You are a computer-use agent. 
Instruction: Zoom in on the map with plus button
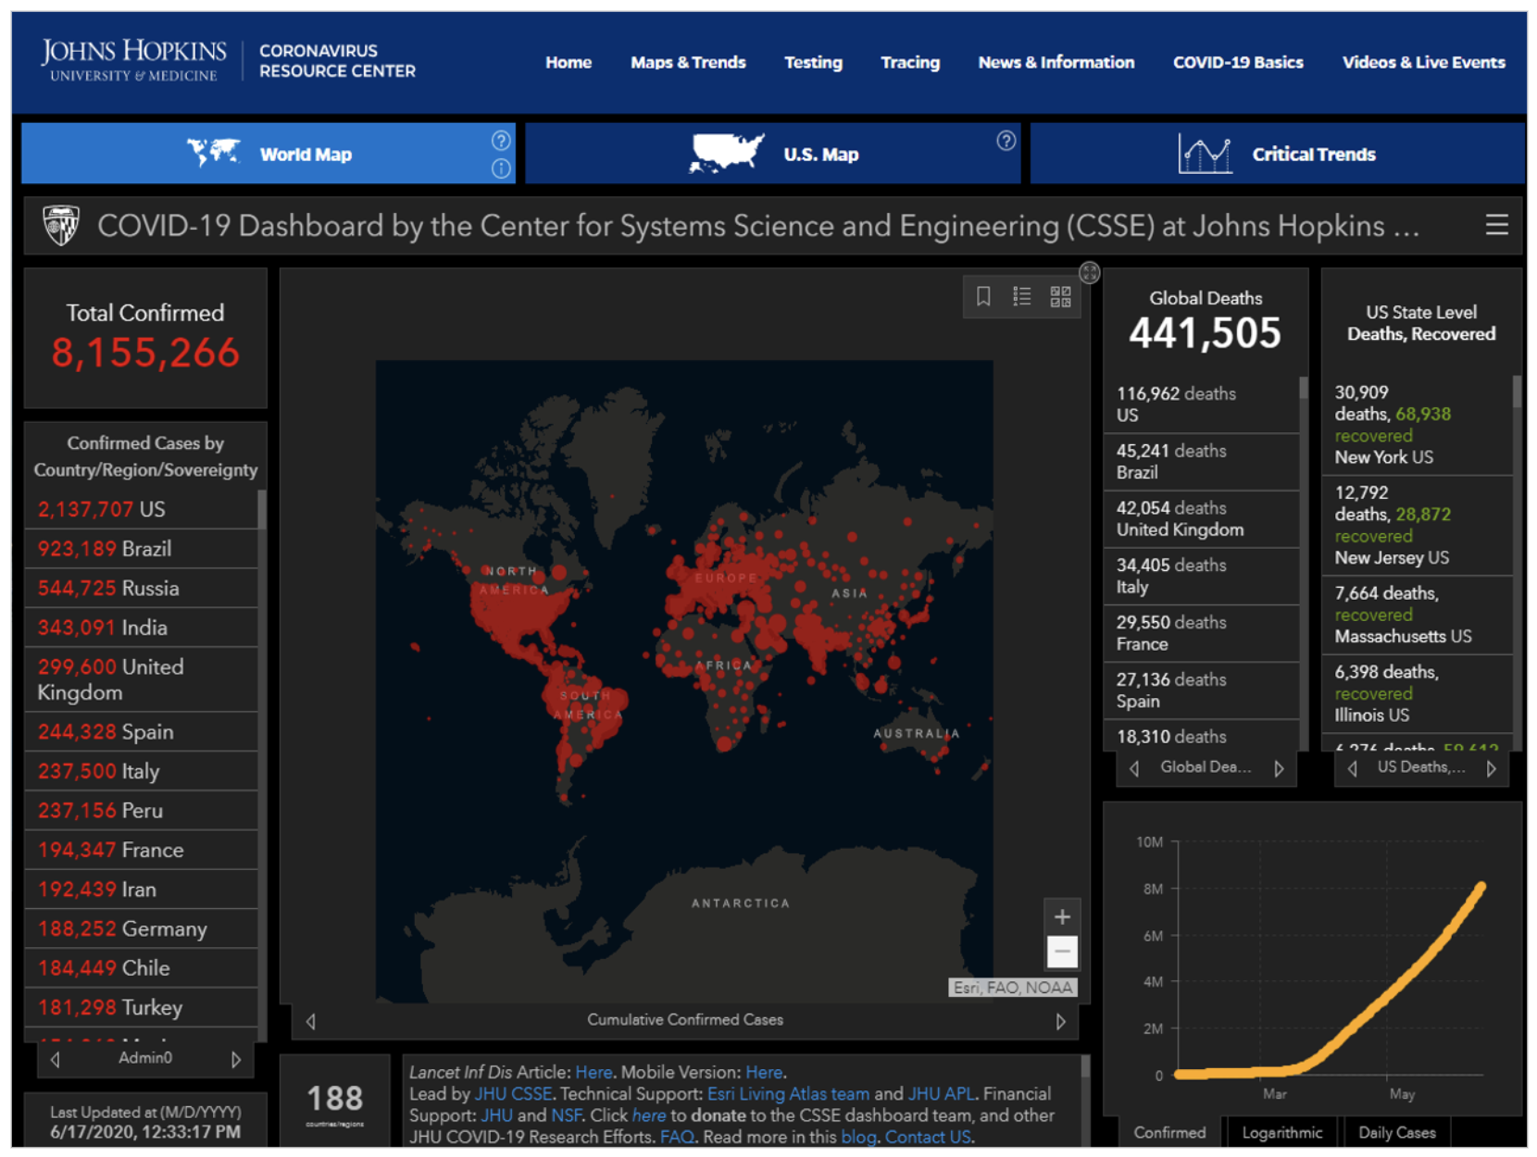1062,916
